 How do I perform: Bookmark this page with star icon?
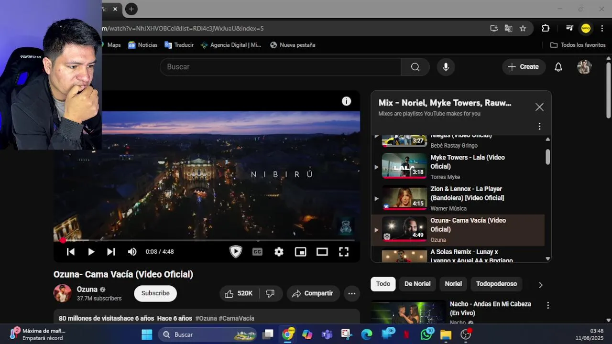point(523,28)
